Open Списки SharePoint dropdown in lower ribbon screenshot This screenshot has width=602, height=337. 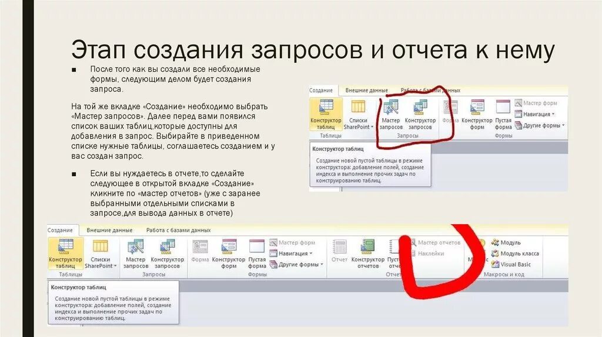(x=101, y=254)
